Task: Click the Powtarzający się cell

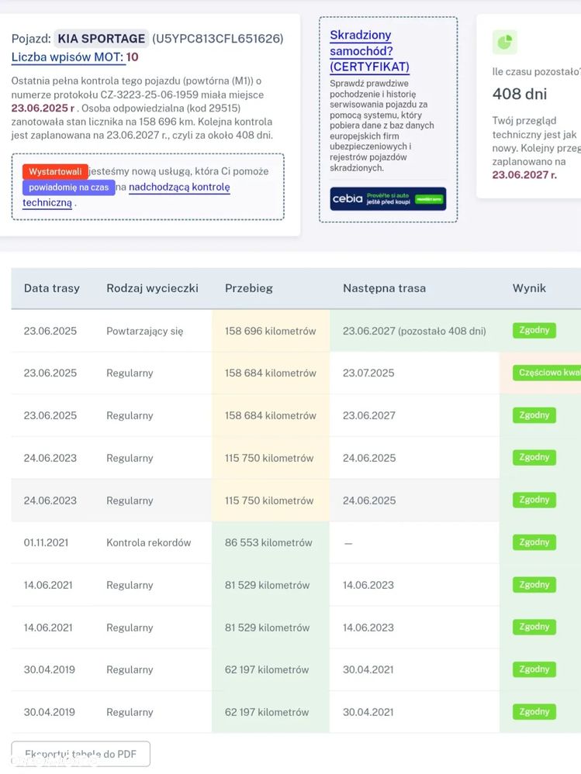Action: (x=145, y=332)
